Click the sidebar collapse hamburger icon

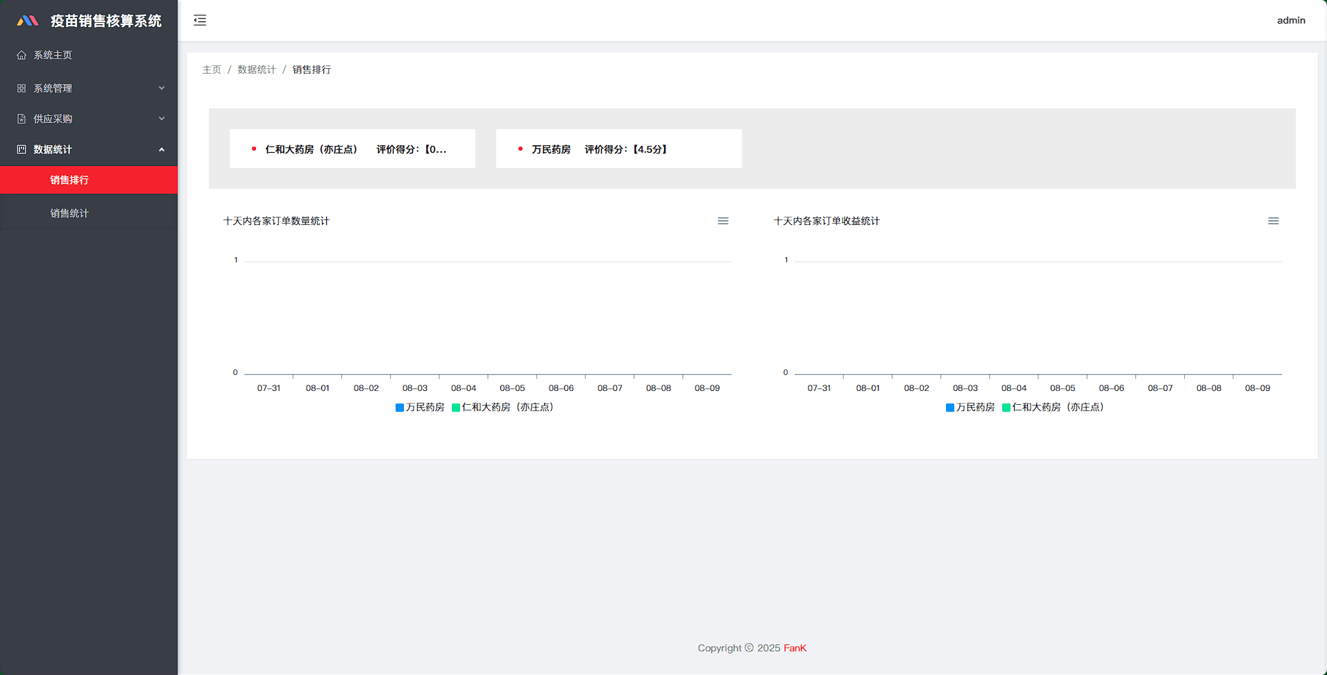[x=200, y=20]
